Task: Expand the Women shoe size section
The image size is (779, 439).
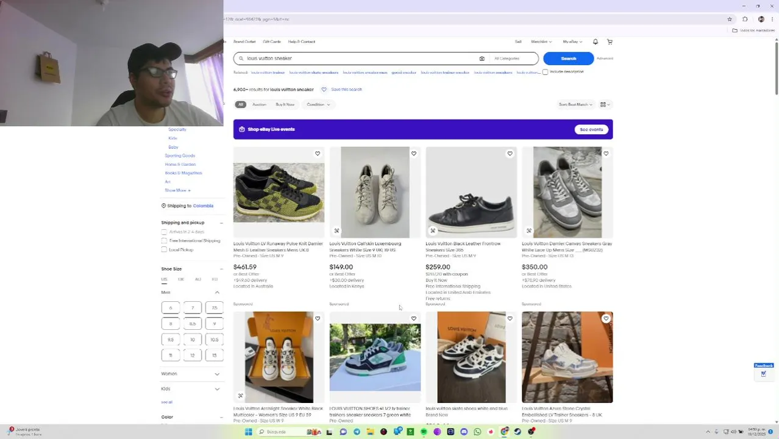Action: [x=216, y=374]
